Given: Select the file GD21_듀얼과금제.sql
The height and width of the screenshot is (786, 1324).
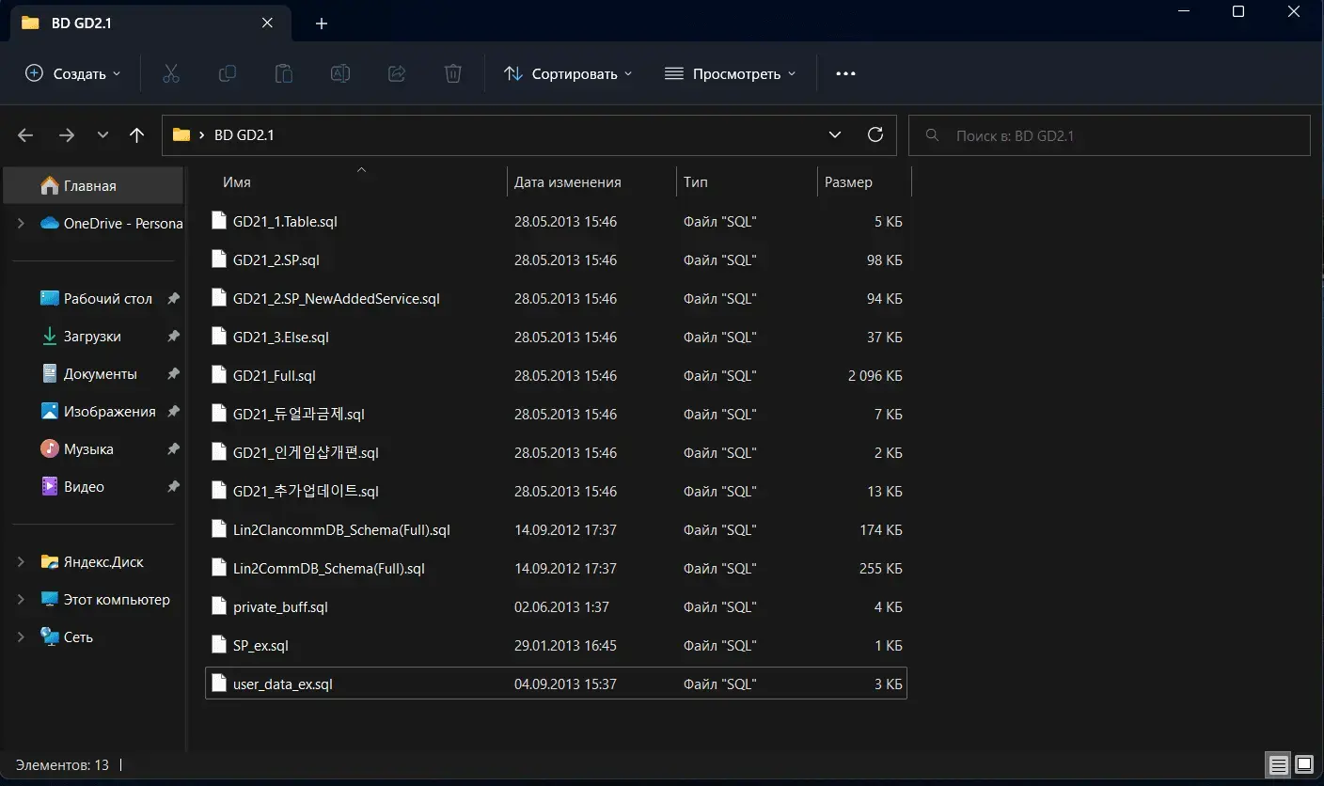Looking at the screenshot, I should click(556, 414).
